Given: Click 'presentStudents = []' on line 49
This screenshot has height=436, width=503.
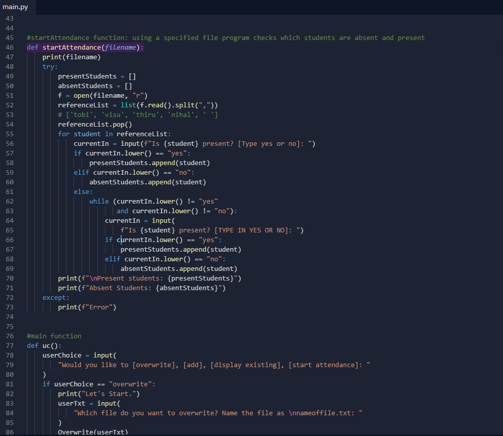Looking at the screenshot, I should (97, 76).
